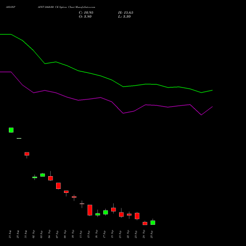Click the green candle above 25 Sep
The width and height of the screenshot is (246, 246).
[x=153, y=222]
